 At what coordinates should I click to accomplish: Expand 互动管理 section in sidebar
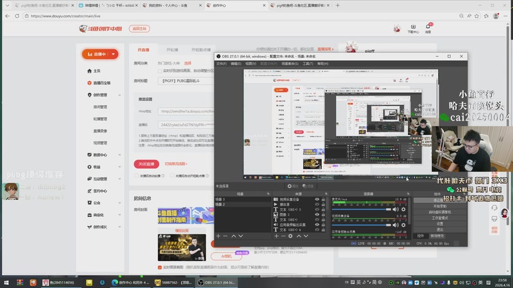click(119, 179)
